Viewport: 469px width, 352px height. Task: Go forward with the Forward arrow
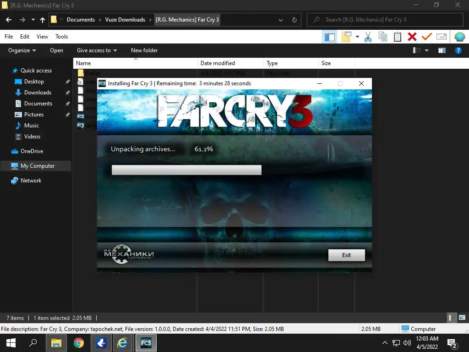coord(22,20)
